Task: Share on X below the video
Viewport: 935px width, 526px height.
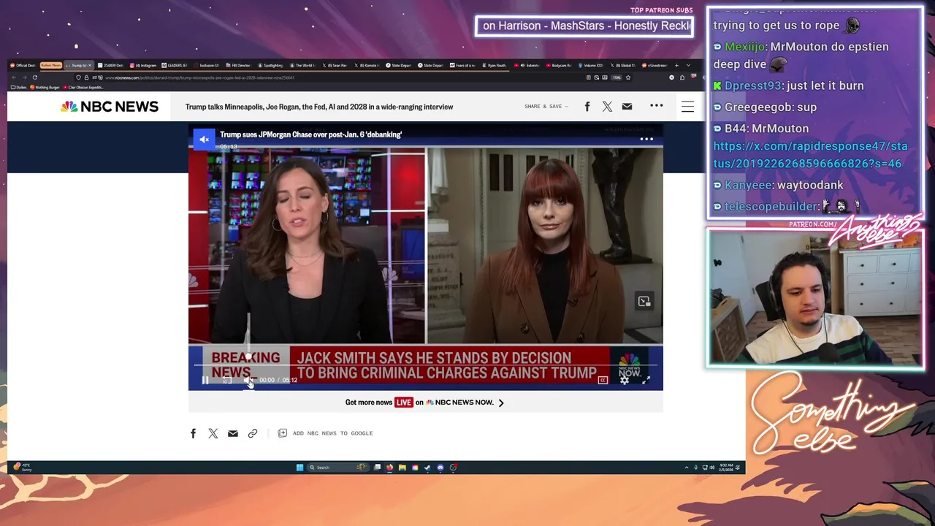Action: pos(213,433)
